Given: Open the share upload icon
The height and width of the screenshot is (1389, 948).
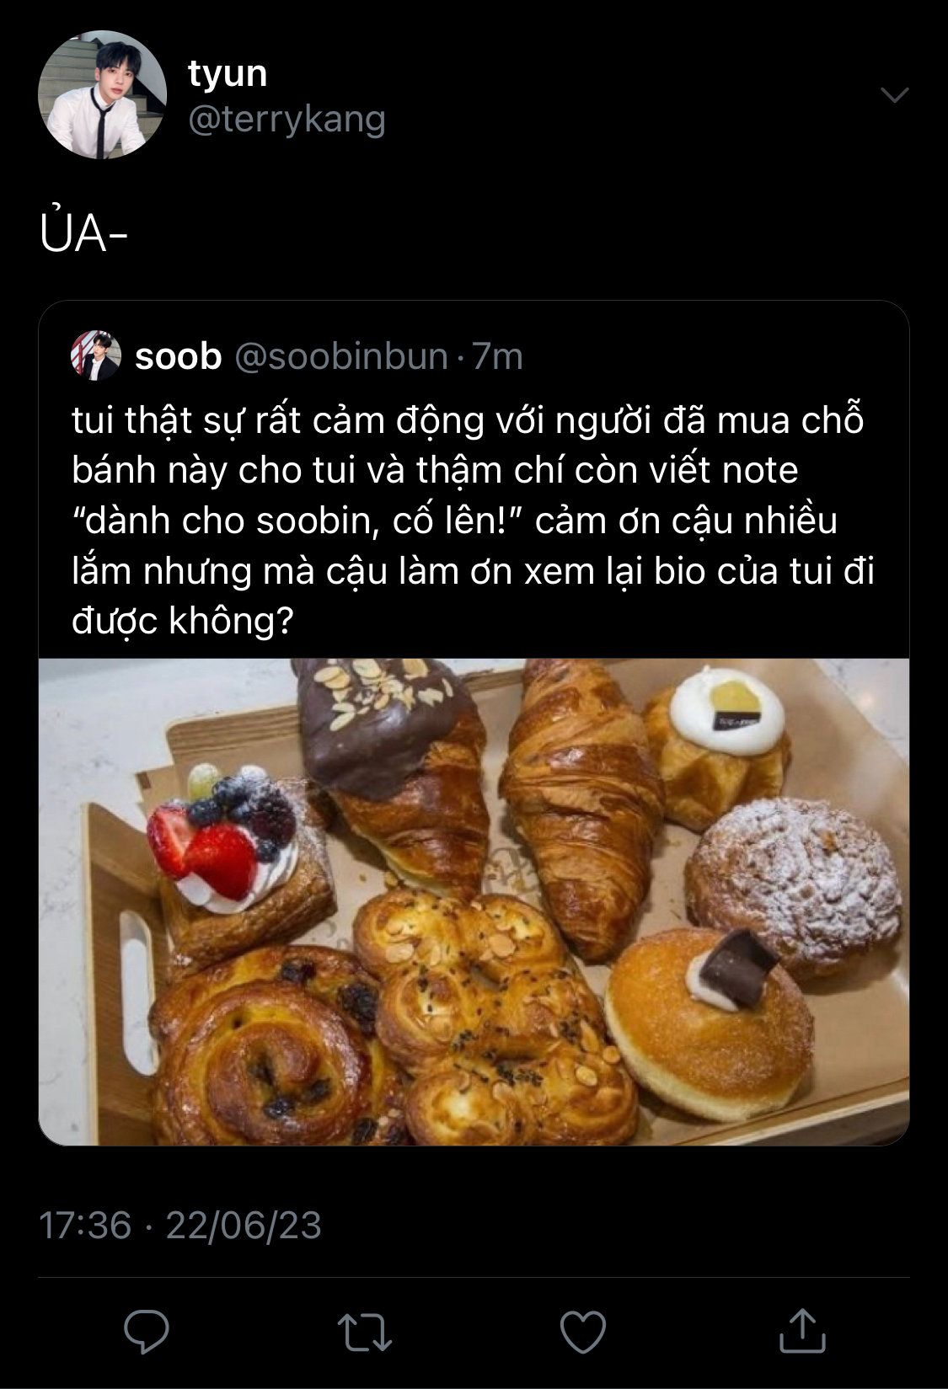Looking at the screenshot, I should tap(802, 1331).
